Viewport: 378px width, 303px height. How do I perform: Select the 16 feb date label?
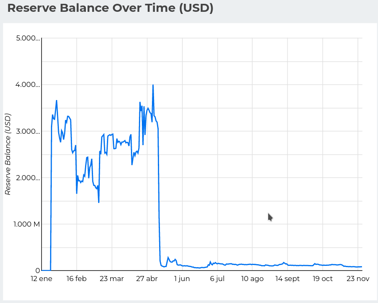pyautogui.click(x=77, y=279)
